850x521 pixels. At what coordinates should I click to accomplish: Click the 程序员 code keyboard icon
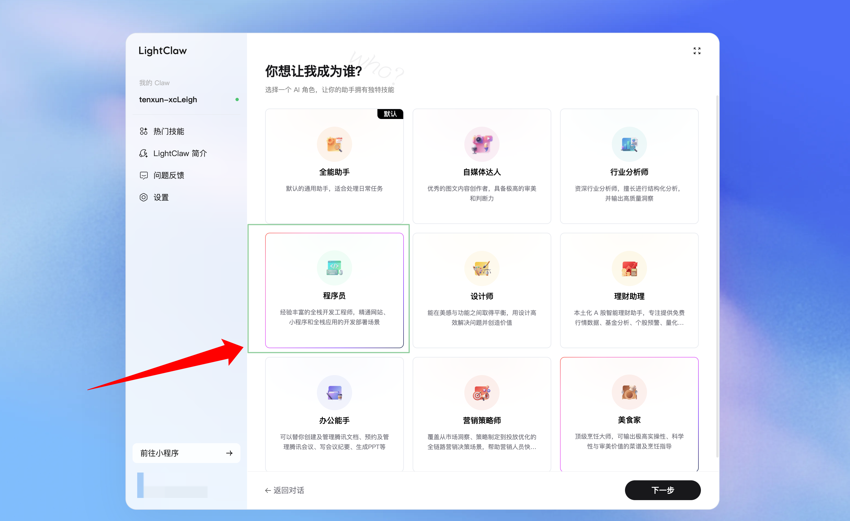coord(334,268)
